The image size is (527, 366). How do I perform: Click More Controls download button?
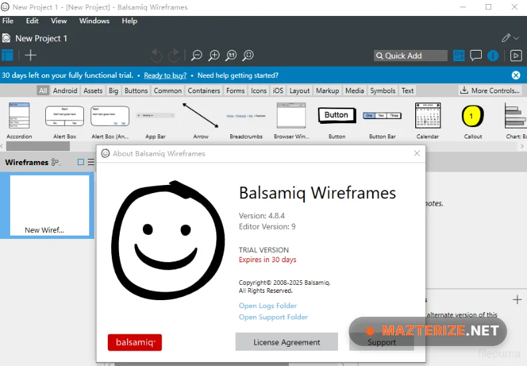(490, 91)
